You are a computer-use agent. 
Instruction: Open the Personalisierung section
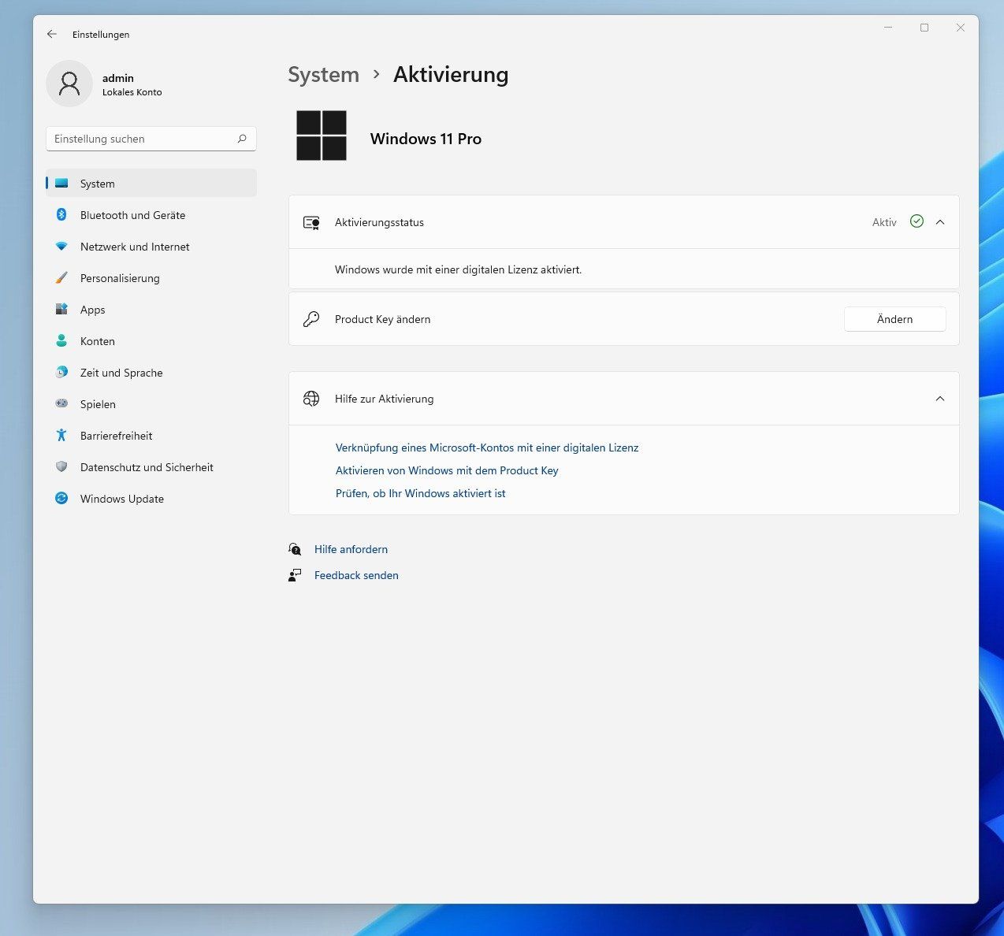[151, 278]
